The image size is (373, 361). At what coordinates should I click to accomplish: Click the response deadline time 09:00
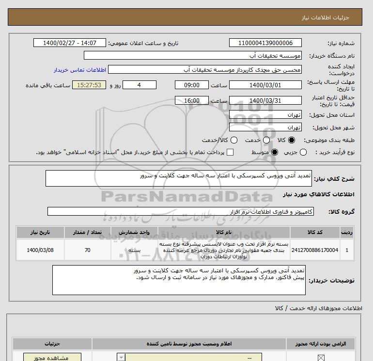click(x=192, y=85)
